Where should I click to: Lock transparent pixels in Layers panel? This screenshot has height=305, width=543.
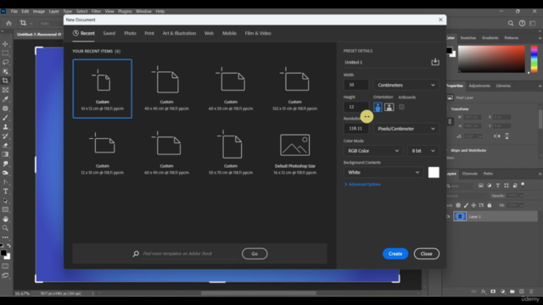[458, 205]
